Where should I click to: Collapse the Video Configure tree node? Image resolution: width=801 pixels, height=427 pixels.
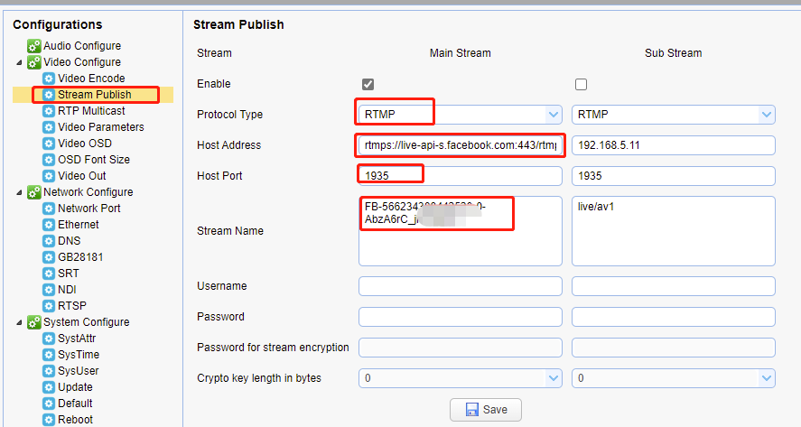pos(20,62)
